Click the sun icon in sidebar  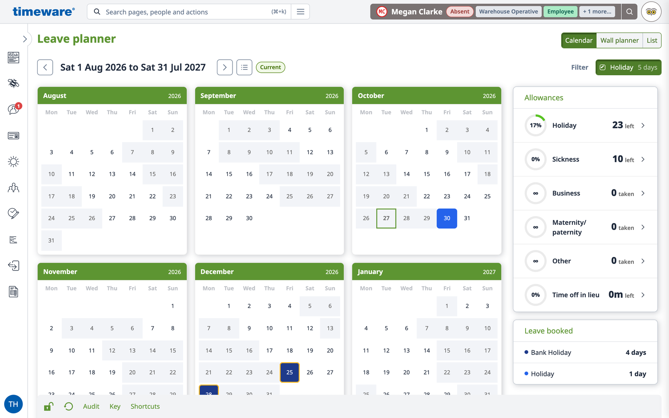click(13, 162)
